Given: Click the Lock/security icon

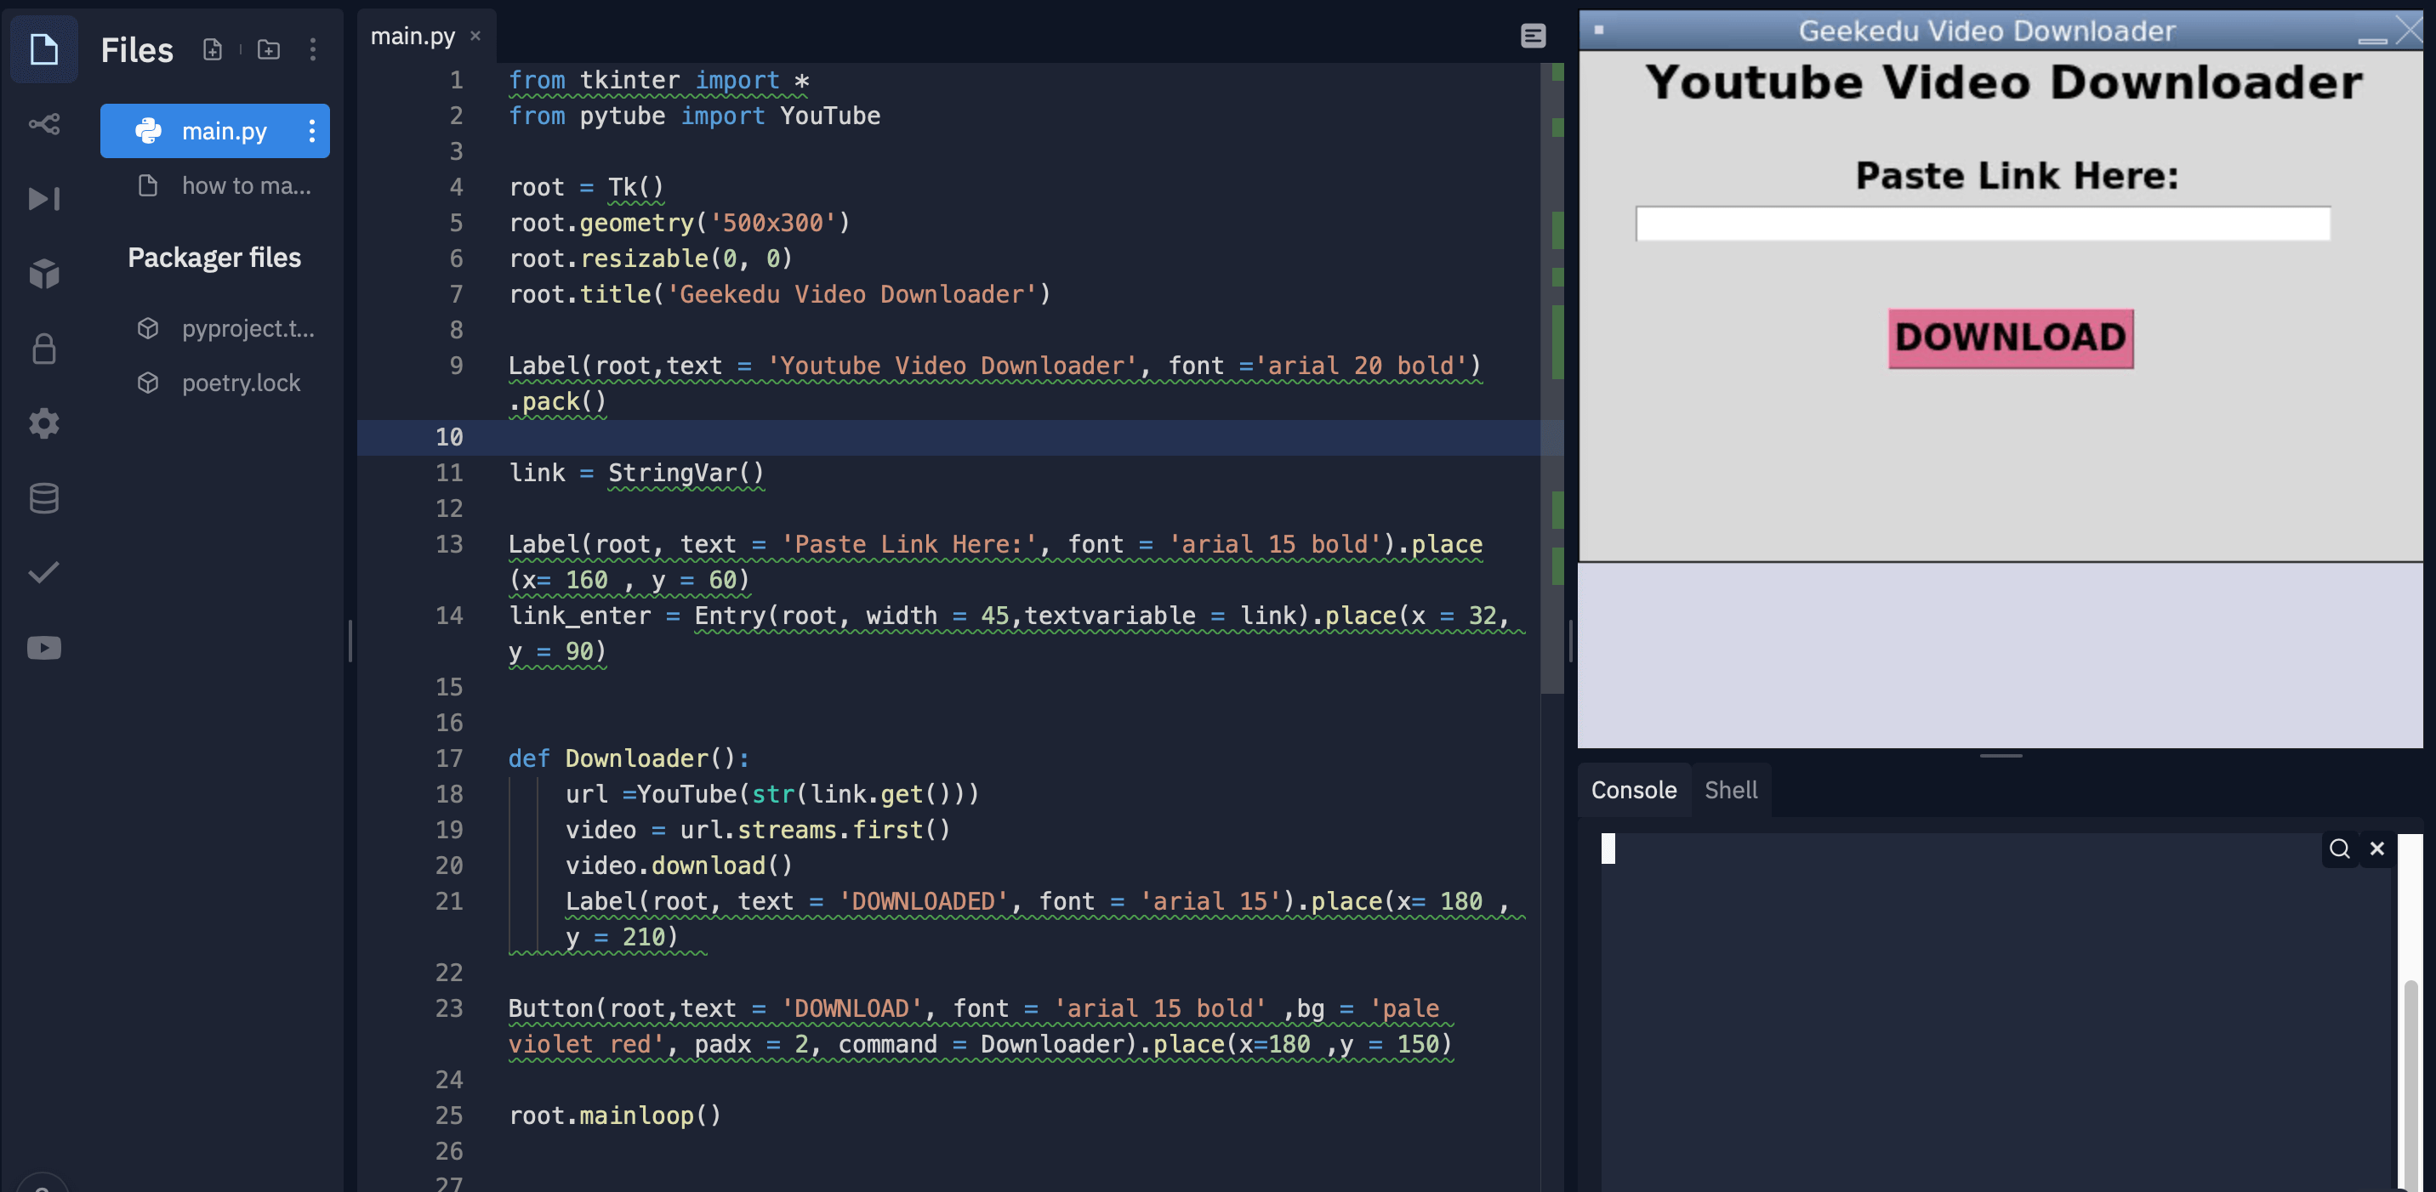Looking at the screenshot, I should 42,348.
